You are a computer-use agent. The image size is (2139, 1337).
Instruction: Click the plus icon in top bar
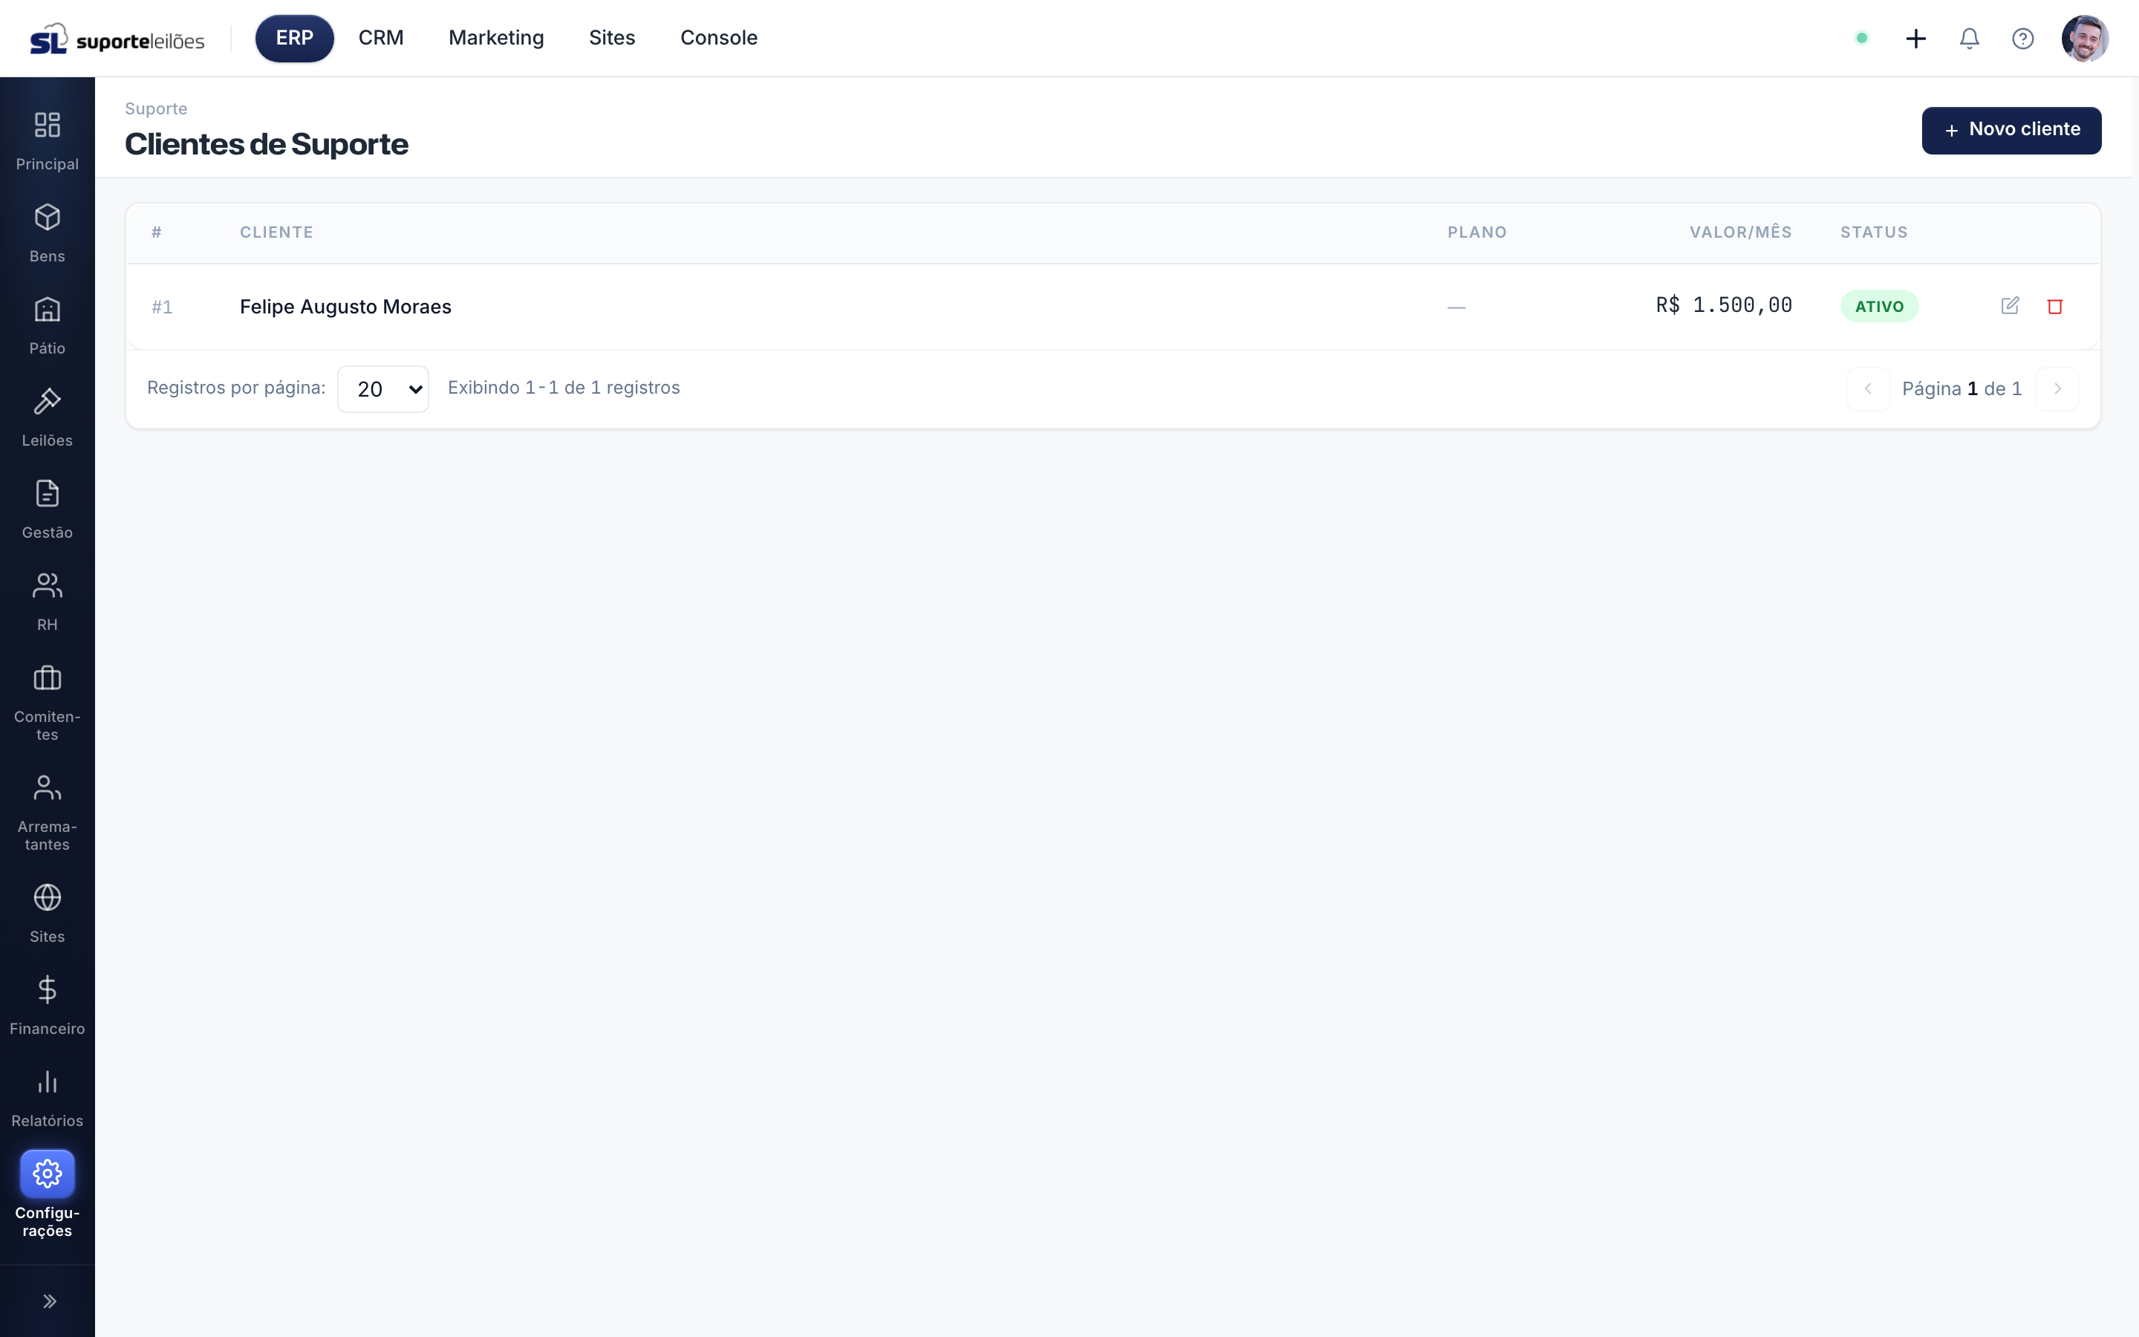pos(1915,38)
